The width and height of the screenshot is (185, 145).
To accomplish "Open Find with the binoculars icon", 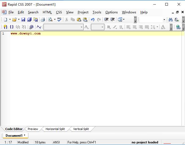I will click(x=170, y=19).
